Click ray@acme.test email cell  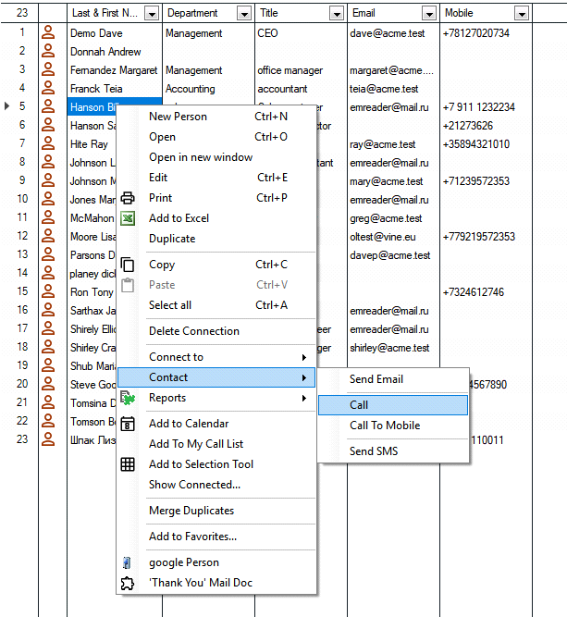pos(393,144)
